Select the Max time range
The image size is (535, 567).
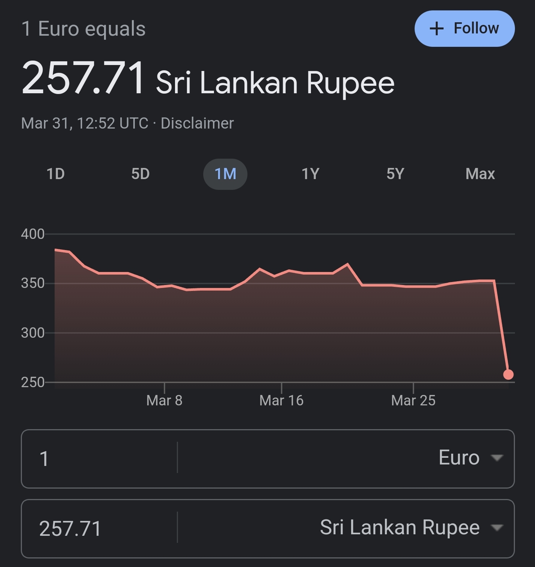pos(480,174)
